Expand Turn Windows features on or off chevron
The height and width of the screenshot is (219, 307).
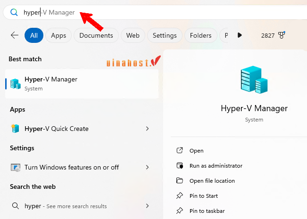(147, 167)
